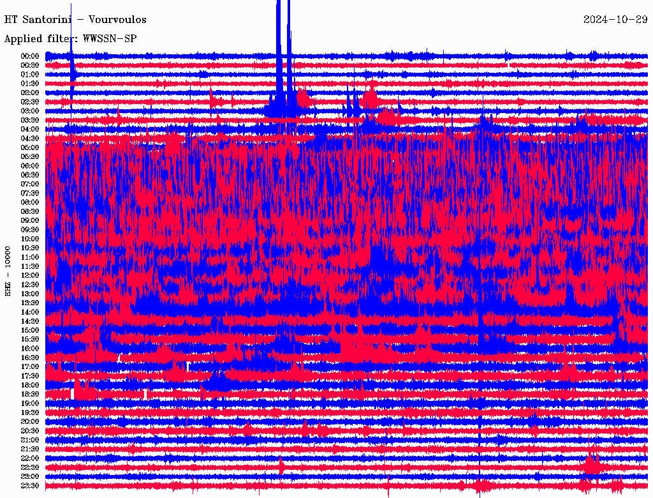This screenshot has height=498, width=653.
Task: Select the 16:30 time label
Action: point(29,358)
